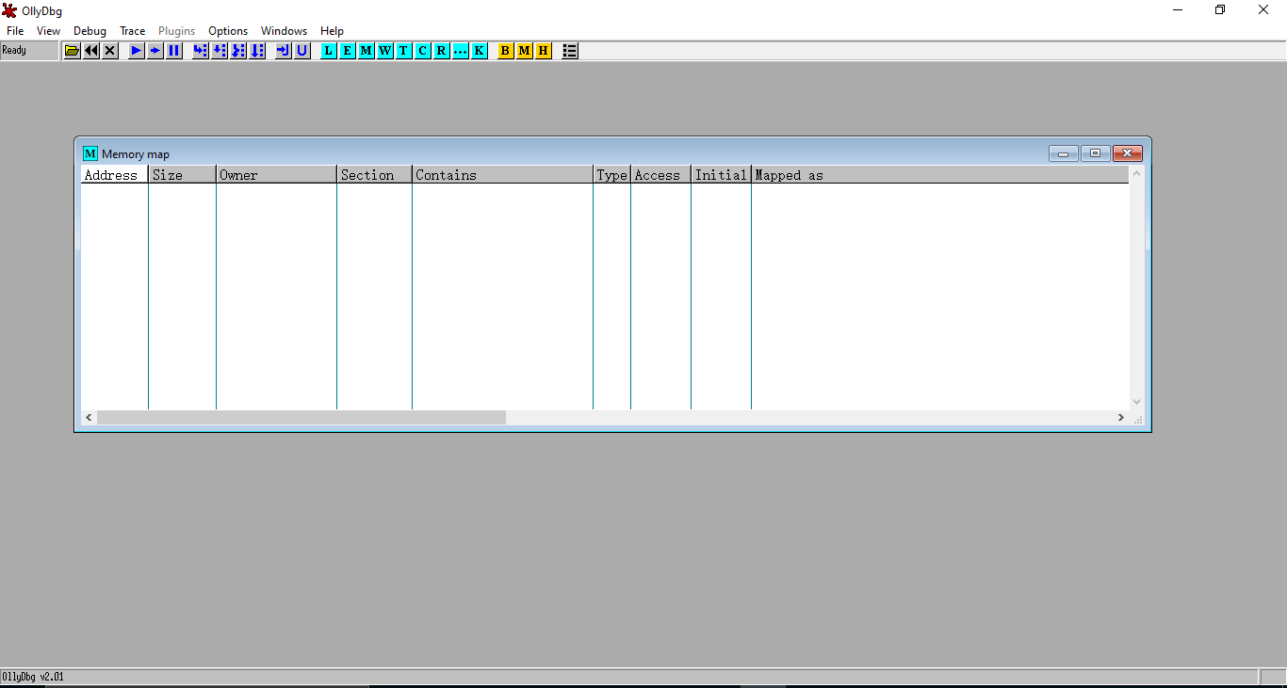
Task: Sort by the Size column header
Action: 182,175
